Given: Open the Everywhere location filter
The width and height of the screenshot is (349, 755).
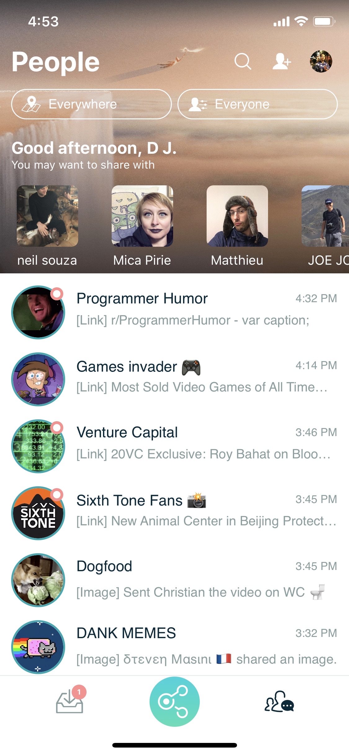Looking at the screenshot, I should pos(92,104).
